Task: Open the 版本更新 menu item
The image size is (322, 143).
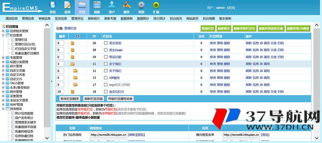Action: [x=225, y=18]
